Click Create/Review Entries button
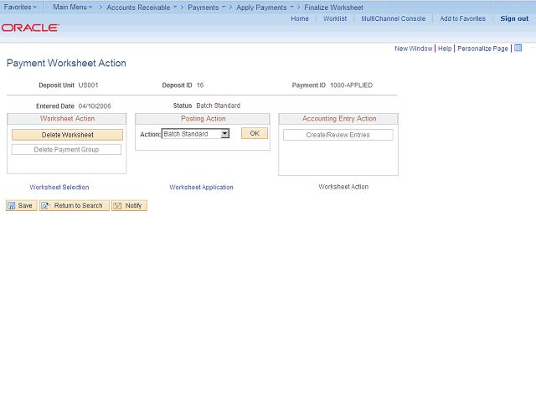Screen dimensions: 536x402 338,135
